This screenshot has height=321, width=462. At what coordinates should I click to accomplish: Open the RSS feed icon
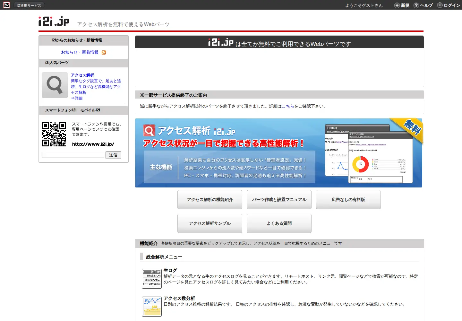tap(104, 53)
